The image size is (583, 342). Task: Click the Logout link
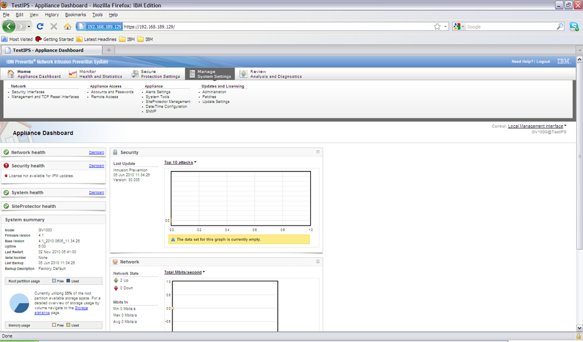(x=543, y=62)
